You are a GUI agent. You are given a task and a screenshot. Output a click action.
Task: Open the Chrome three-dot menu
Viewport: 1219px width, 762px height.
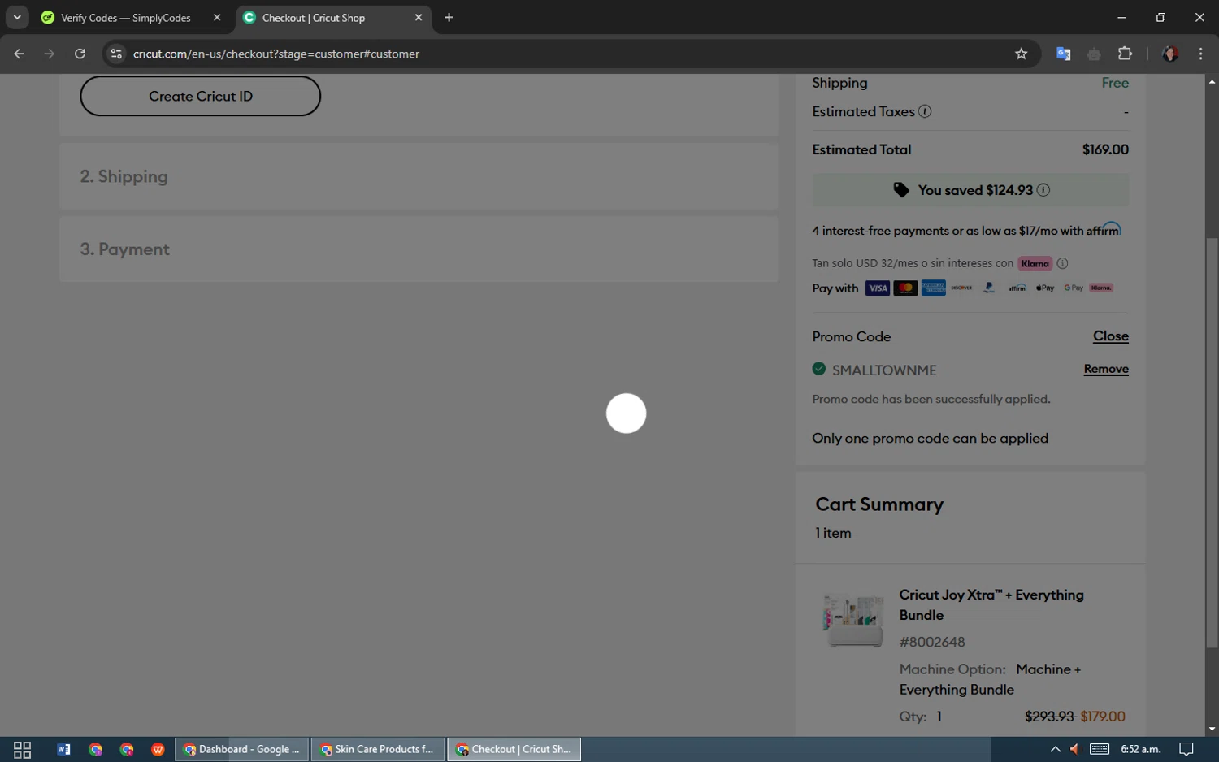1200,54
